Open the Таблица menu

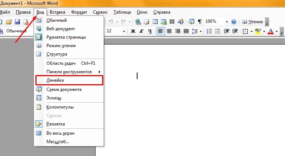click(x=122, y=12)
